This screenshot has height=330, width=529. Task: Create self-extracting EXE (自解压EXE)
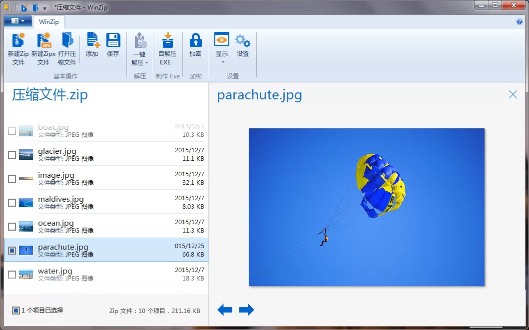coord(167,49)
